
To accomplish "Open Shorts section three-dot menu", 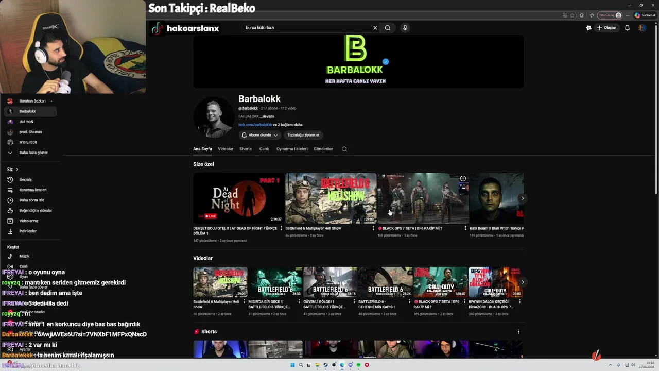I will click(518, 332).
